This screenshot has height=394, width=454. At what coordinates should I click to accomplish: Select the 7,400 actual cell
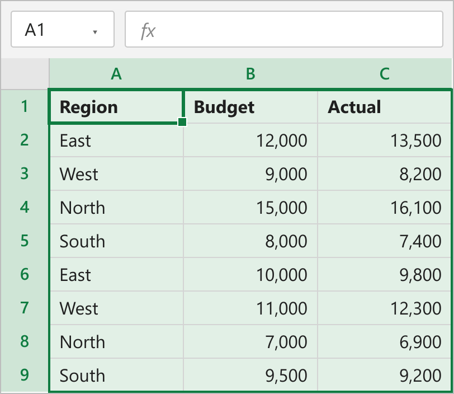click(384, 241)
